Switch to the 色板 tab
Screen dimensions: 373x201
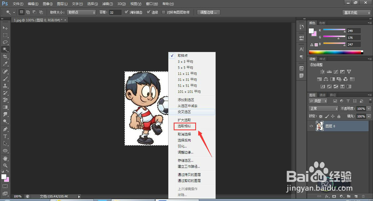pyautogui.click(x=322, y=23)
